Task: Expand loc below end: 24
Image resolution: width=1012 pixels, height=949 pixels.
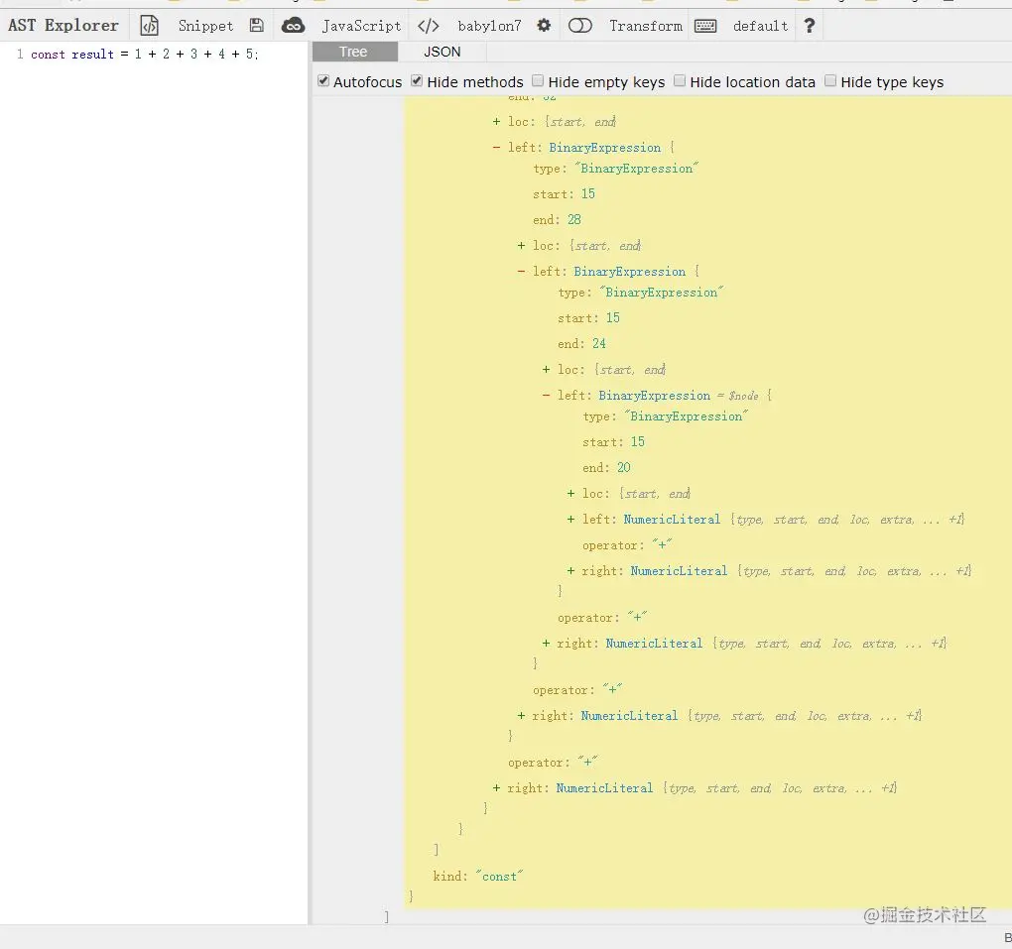Action: pos(546,370)
